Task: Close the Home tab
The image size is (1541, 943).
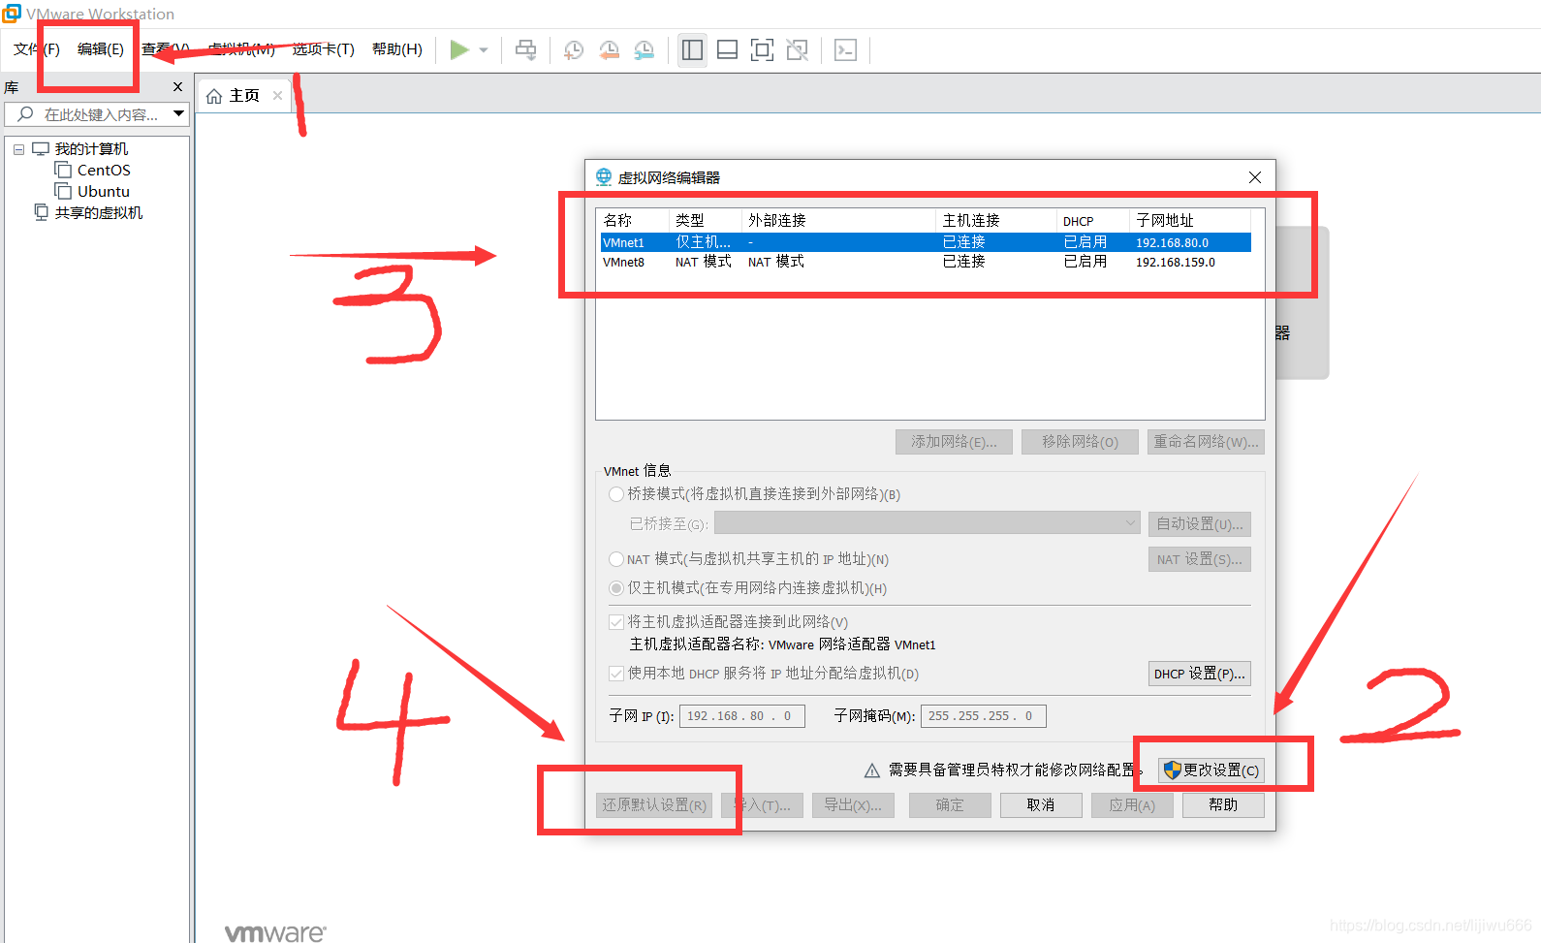Action: pos(277,95)
